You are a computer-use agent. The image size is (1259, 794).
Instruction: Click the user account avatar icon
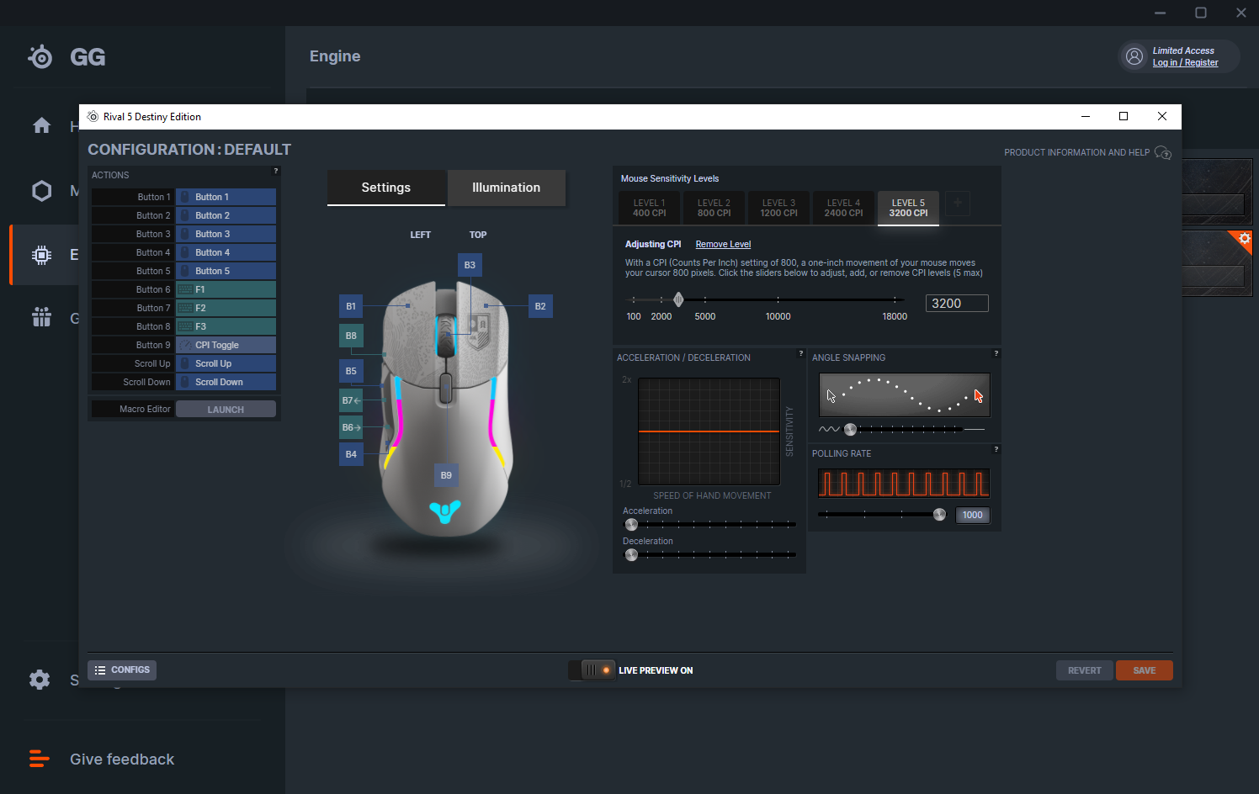(x=1134, y=56)
